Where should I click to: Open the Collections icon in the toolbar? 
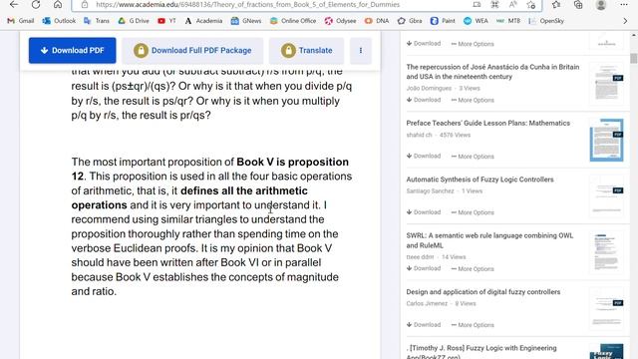point(578,4)
